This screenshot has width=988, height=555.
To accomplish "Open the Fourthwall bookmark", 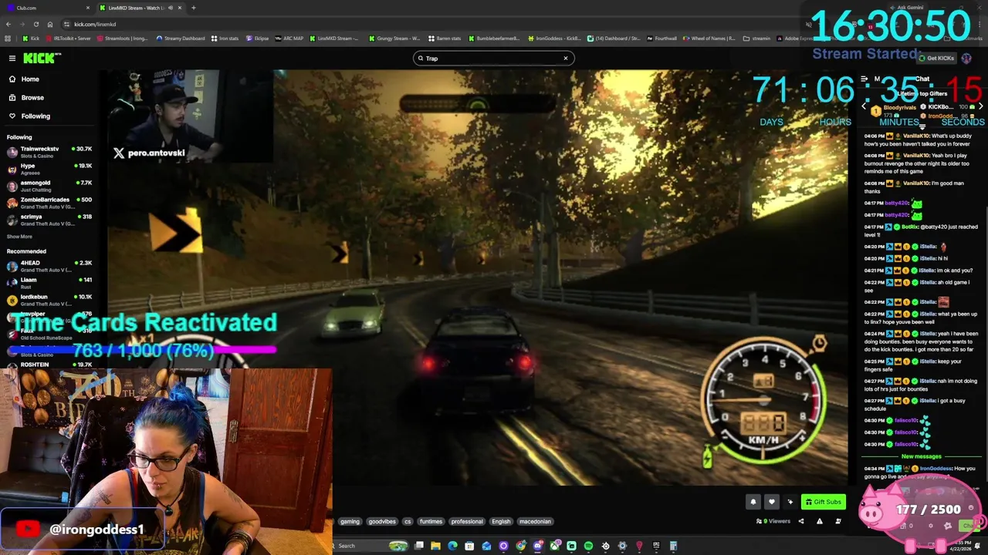I will (x=661, y=39).
